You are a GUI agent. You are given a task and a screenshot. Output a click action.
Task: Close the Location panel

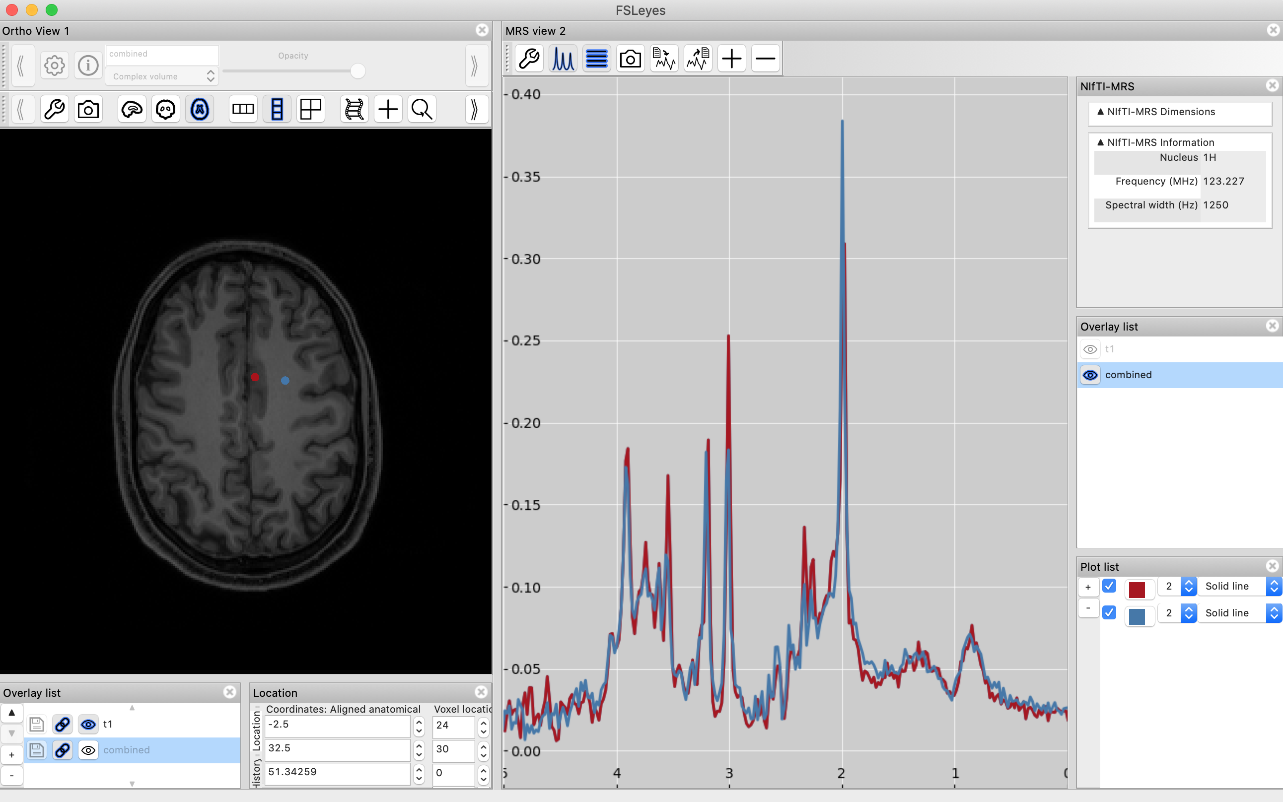[x=481, y=692]
